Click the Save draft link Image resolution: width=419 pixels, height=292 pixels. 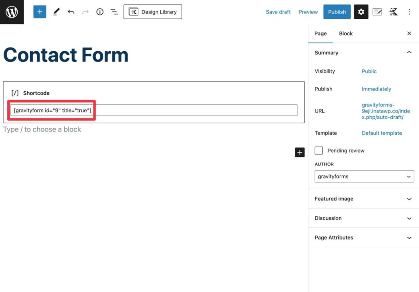[x=278, y=12]
